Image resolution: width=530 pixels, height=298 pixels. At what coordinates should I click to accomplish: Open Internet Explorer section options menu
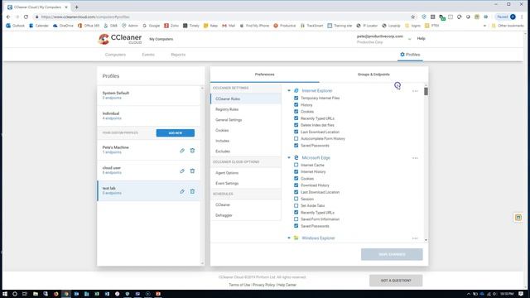tap(415, 91)
